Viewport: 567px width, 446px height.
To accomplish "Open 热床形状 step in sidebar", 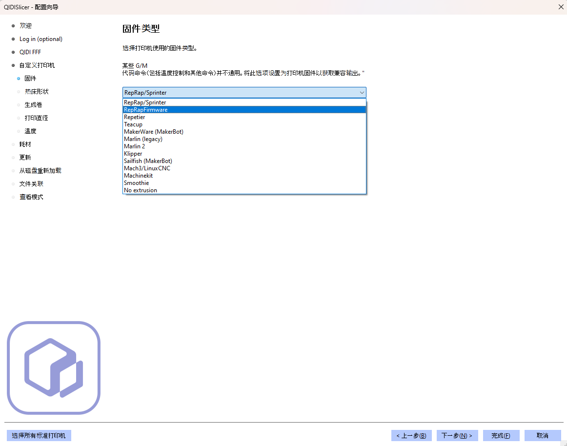I will tap(37, 92).
